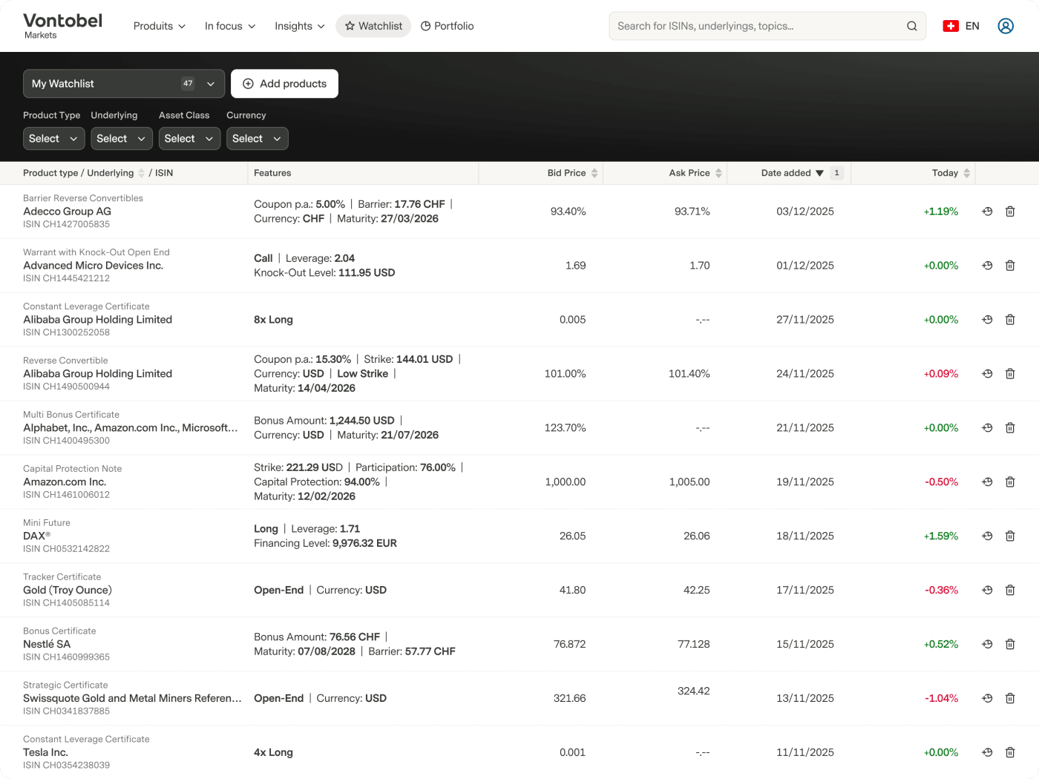The width and height of the screenshot is (1039, 779).
Task: Click bid price 1,000.00 for Amazon
Action: [566, 482]
